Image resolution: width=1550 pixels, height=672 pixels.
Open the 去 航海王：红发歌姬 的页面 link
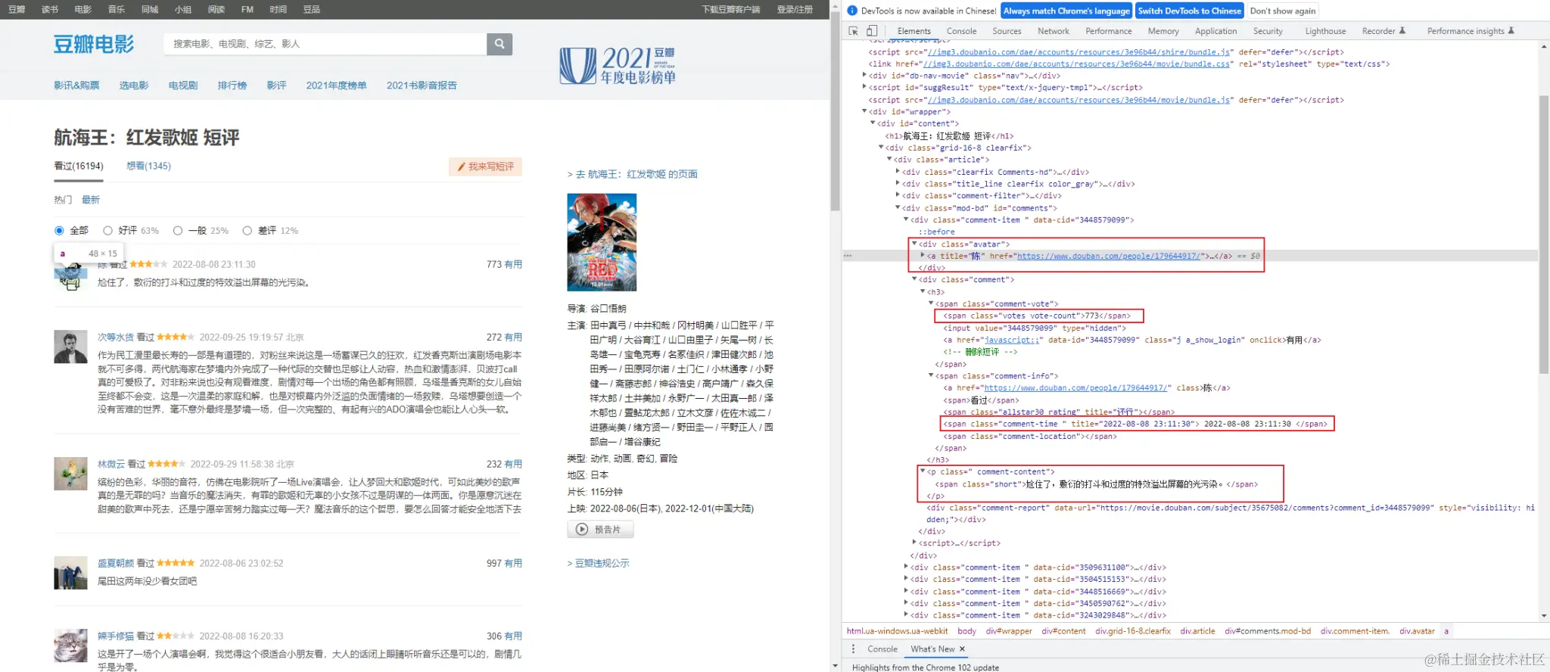point(633,174)
